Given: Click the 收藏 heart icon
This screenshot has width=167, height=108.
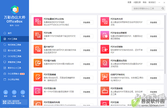Looking at the screenshot, I should click(14, 92).
